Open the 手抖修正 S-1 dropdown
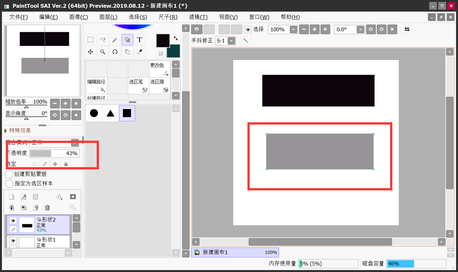Image resolution: width=458 pixels, height=272 pixels. point(231,41)
